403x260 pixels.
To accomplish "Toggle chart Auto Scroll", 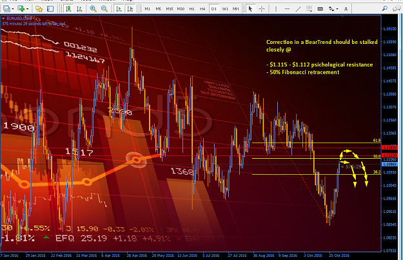I will [119, 9].
